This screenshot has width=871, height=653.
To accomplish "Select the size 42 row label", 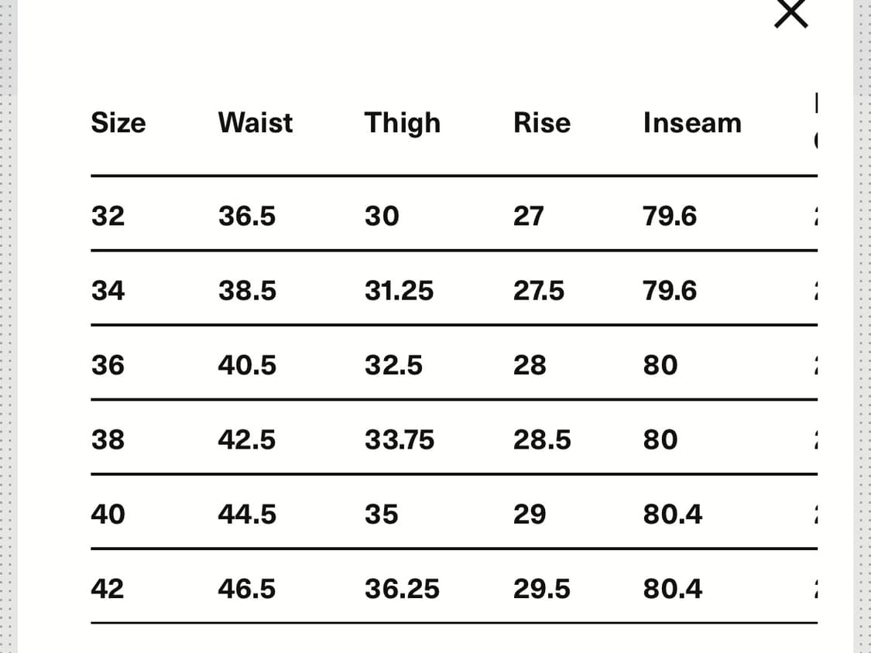I will pyautogui.click(x=108, y=589).
